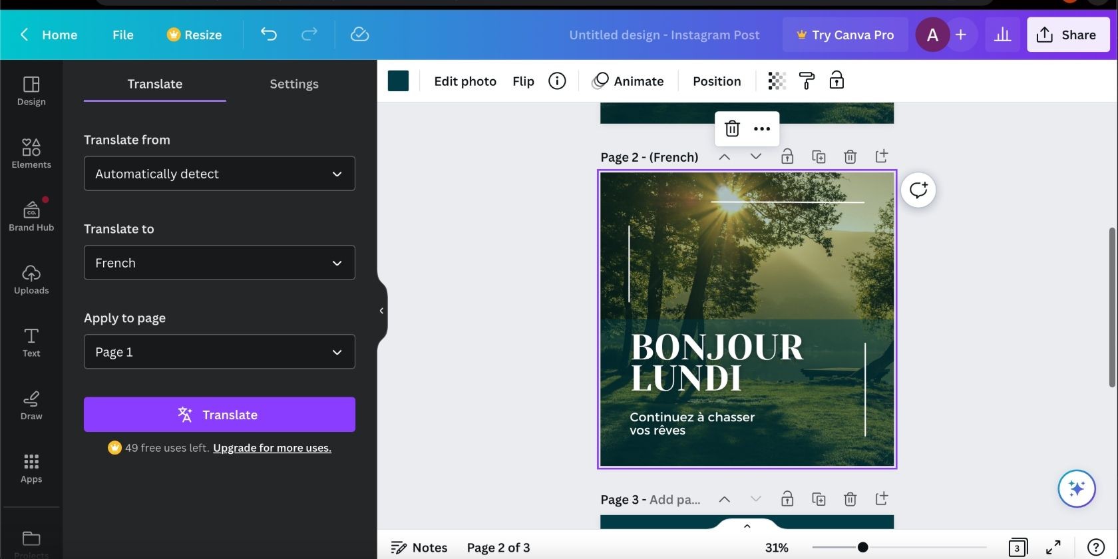Click the purple Translate button
1118x559 pixels.
pos(220,415)
